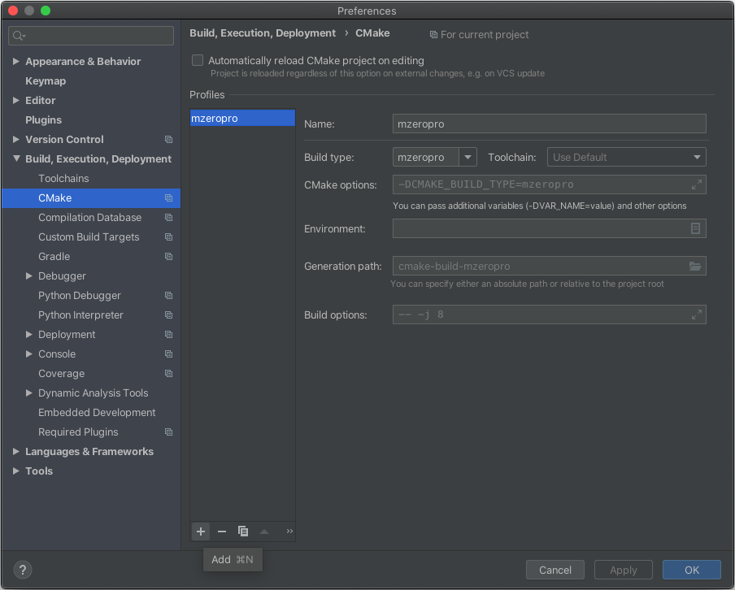Click project-level icon beside Custom Build Targets
The height and width of the screenshot is (590, 735).
169,237
